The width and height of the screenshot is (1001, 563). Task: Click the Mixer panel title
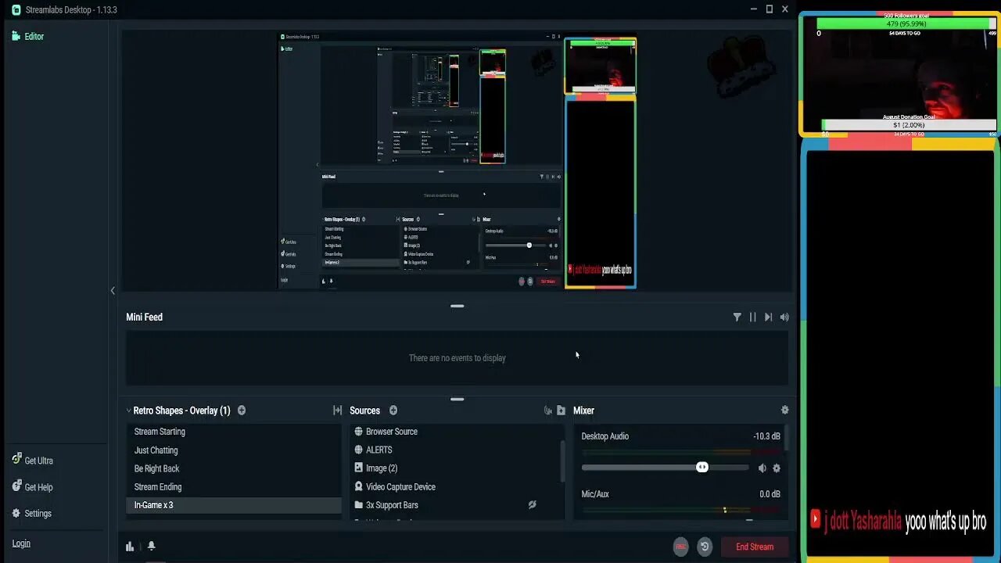tap(584, 411)
